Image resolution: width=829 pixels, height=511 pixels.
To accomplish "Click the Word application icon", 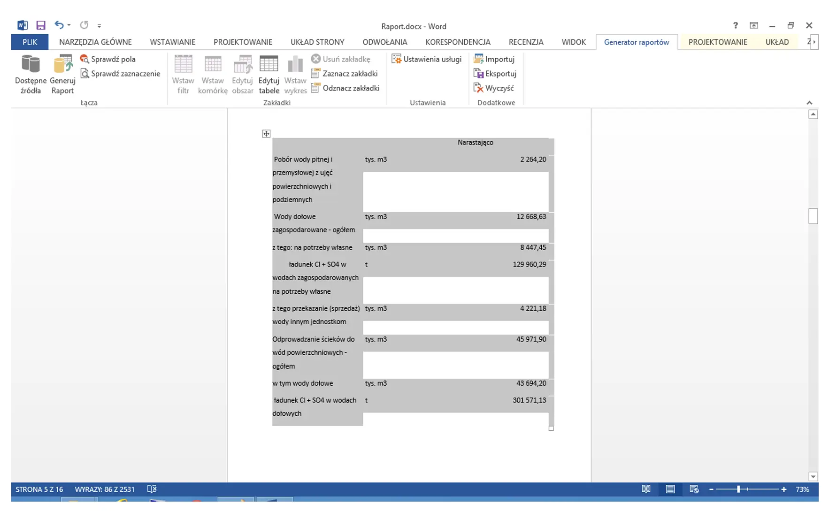I will pos(23,25).
